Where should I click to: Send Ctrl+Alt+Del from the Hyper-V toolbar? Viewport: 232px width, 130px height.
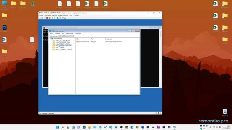[40, 18]
